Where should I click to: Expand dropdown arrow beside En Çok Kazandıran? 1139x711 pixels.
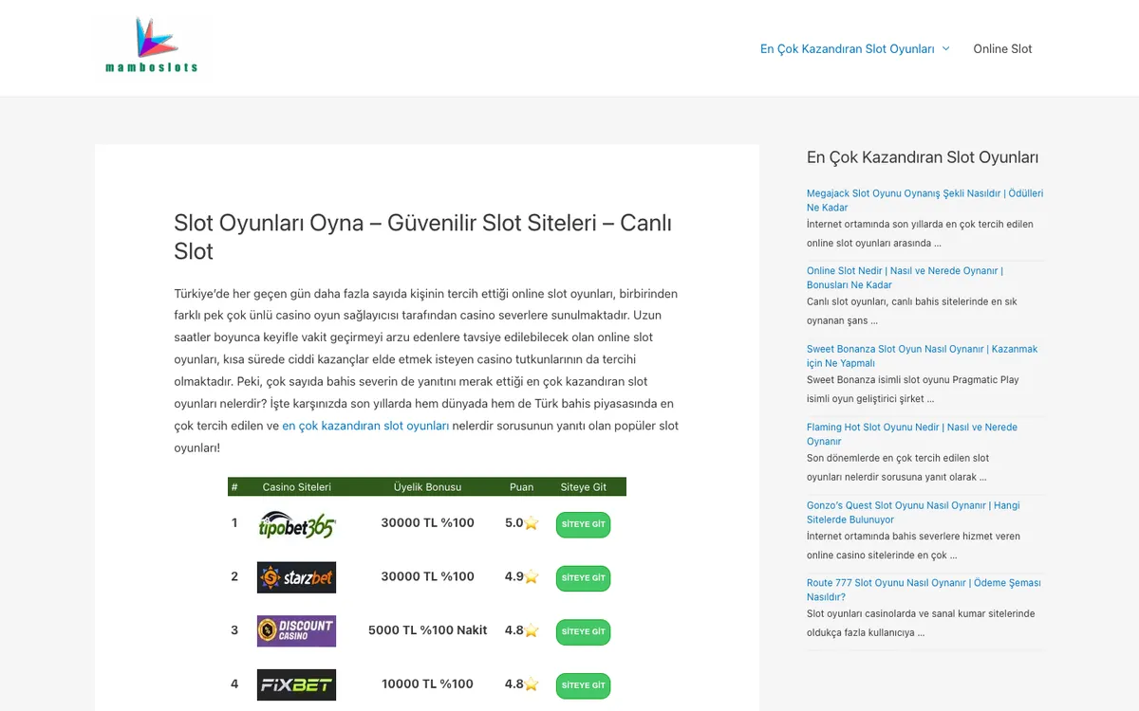945,48
